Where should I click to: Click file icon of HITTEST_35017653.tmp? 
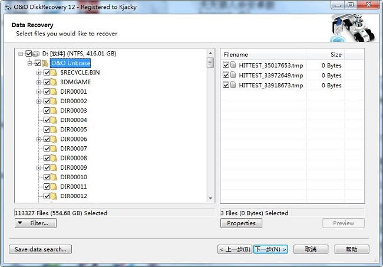point(233,65)
